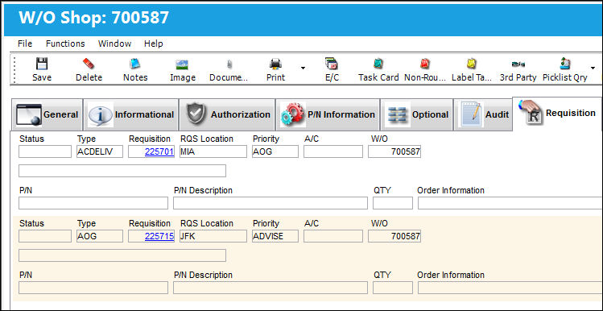The height and width of the screenshot is (311, 603).
Task: Expand the Print dropdown arrow
Action: coord(303,68)
